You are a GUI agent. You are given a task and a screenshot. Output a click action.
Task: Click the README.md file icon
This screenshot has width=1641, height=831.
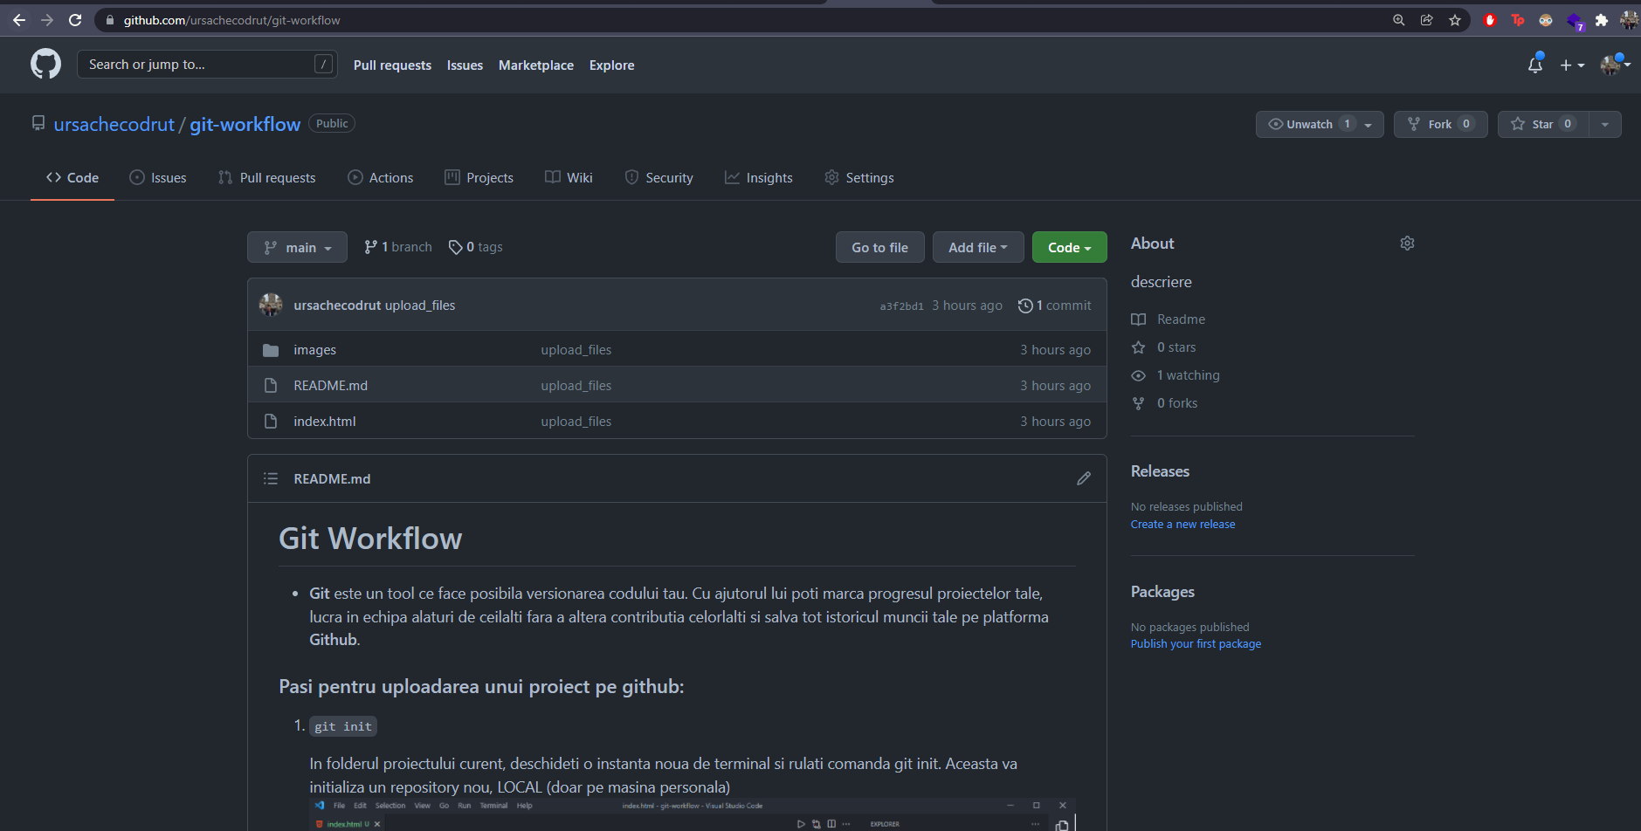click(271, 386)
